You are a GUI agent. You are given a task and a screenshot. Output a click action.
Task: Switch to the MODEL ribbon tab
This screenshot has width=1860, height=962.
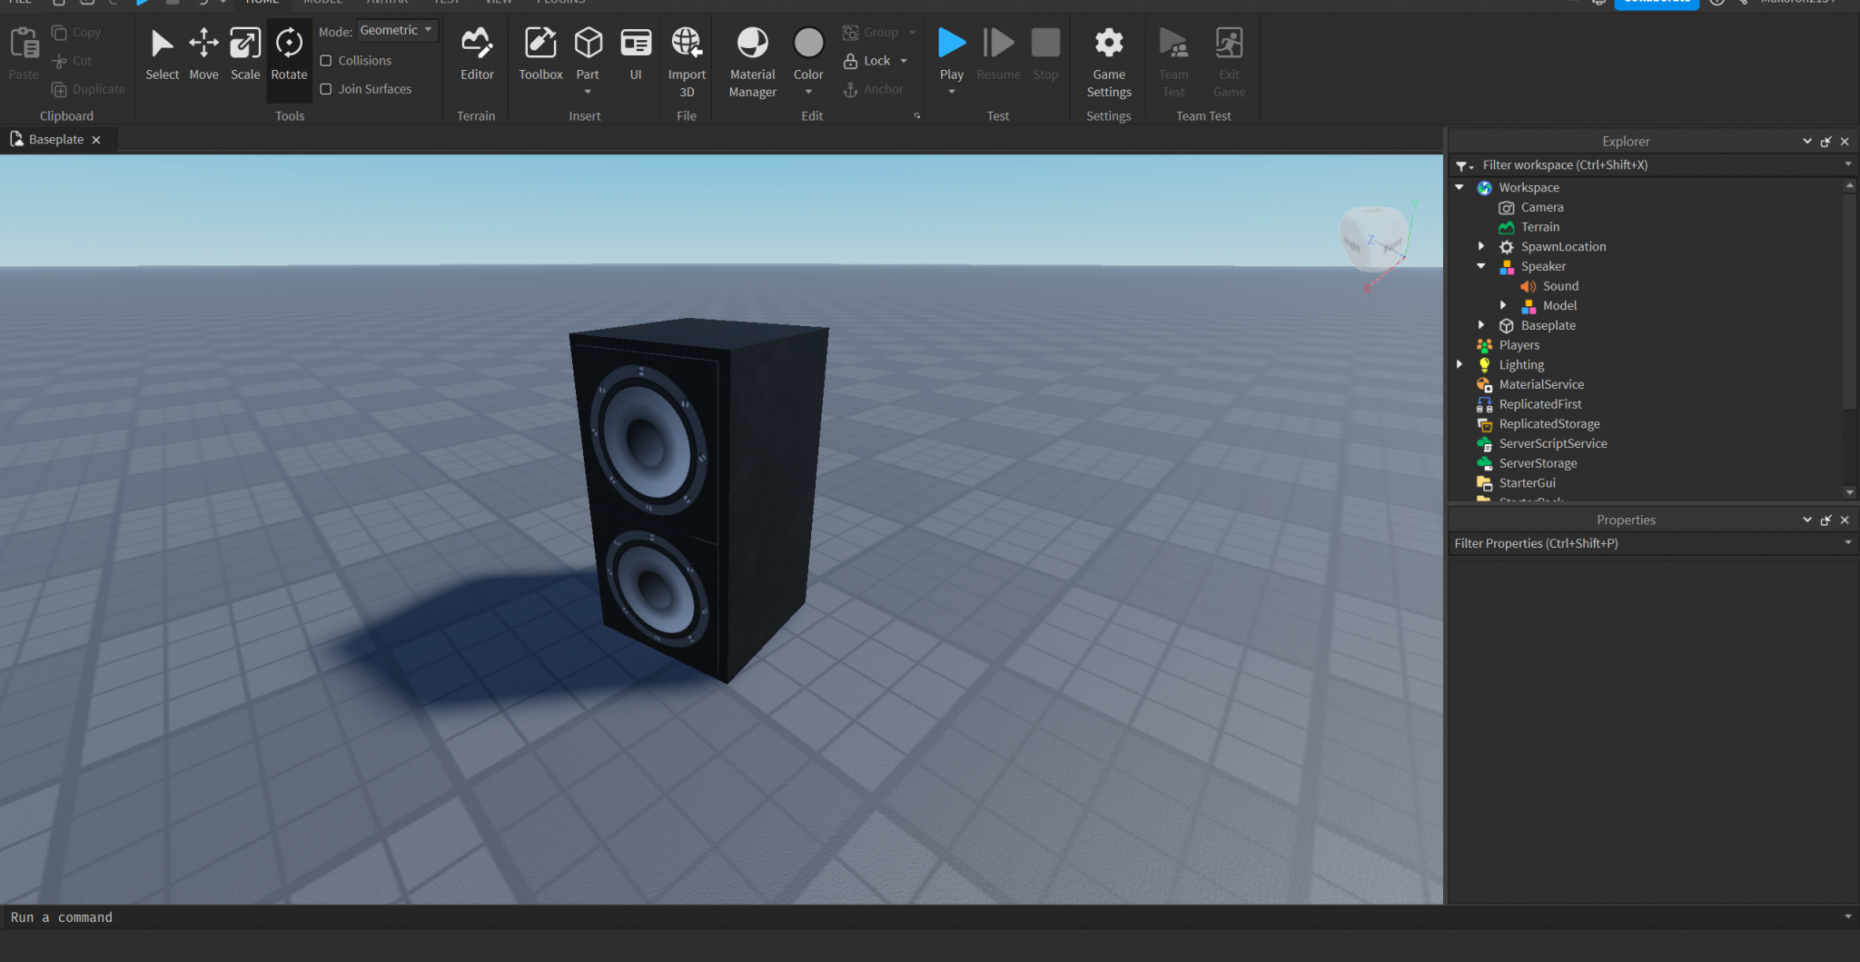point(323,3)
